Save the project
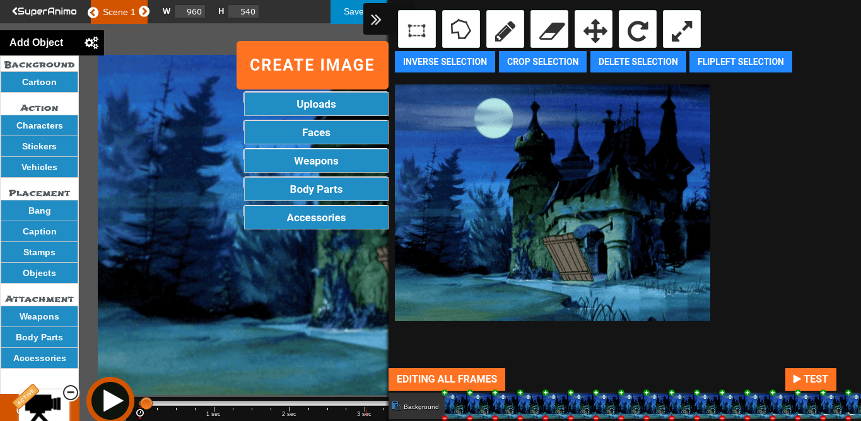The height and width of the screenshot is (421, 861). 353,11
